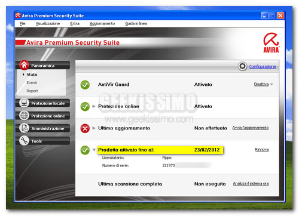
Task: Click the Avira logo at top right
Action: (x=271, y=43)
